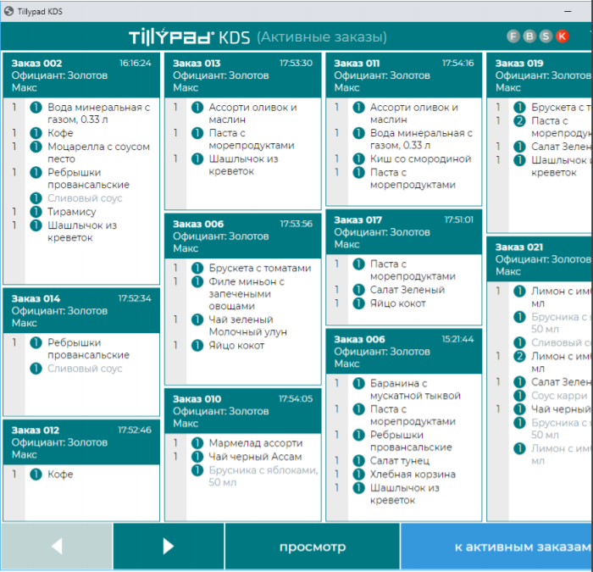
Task: Select Шашлычок из креветок in order 013
Action: [x=244, y=165]
